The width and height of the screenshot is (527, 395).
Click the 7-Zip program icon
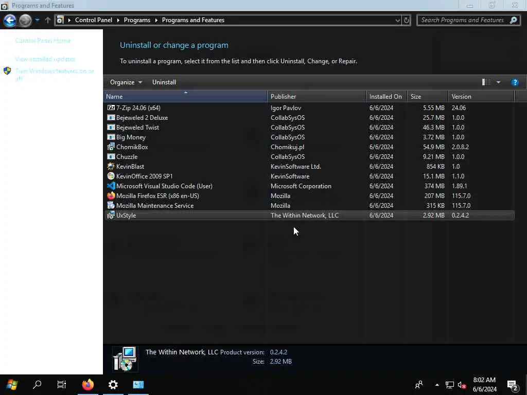tap(111, 108)
